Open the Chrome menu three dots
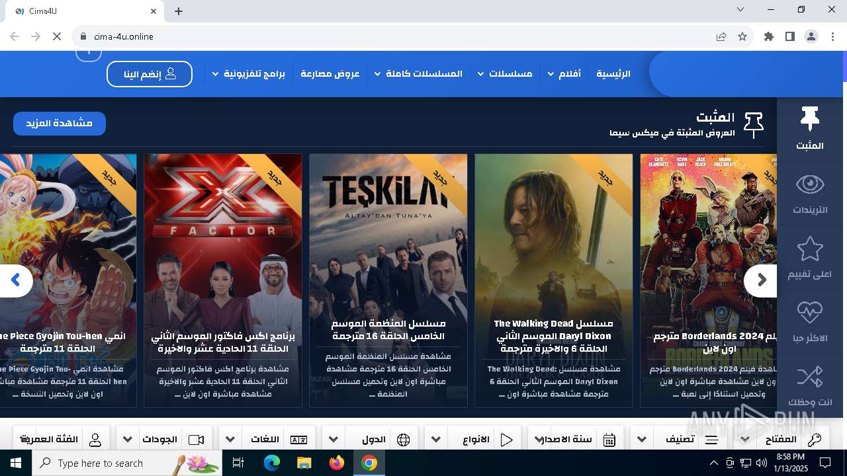Screen dimensions: 847x476 click(832, 36)
